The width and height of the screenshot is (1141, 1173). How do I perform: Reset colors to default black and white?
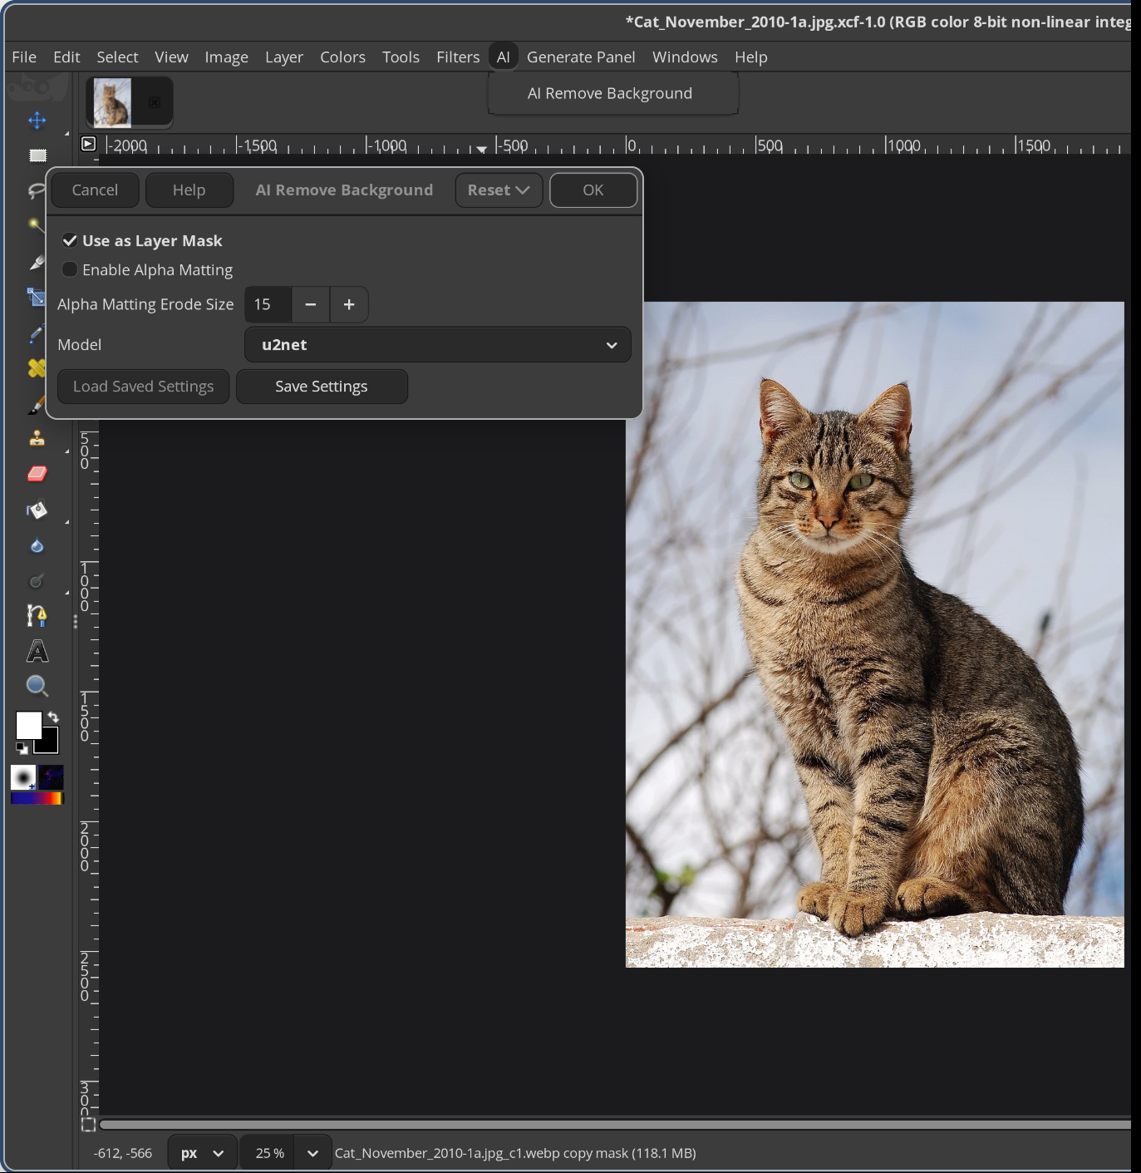click(x=22, y=748)
